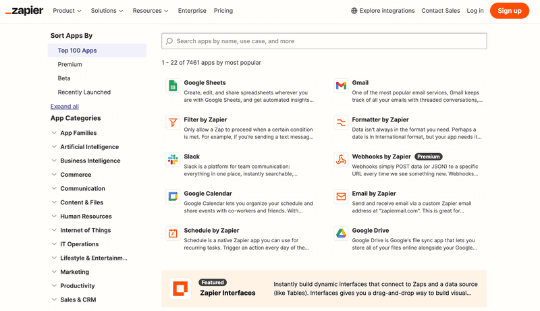Click the Log in link

475,11
